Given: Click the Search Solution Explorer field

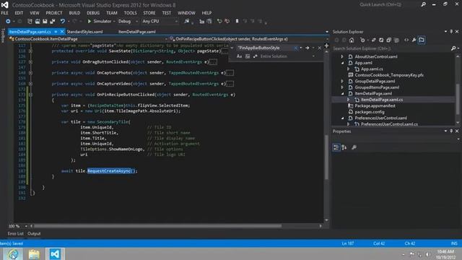Looking at the screenshot, I should 391,48.
